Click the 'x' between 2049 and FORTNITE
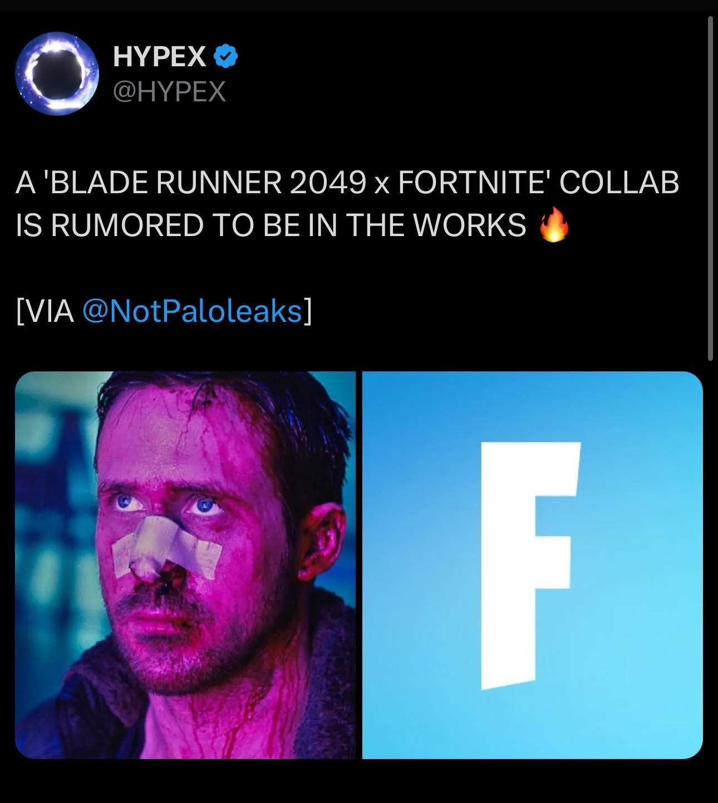 pos(382,184)
